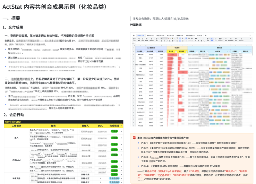Align cell content to top
This screenshot has height=184, width=256.
tap(177, 38)
